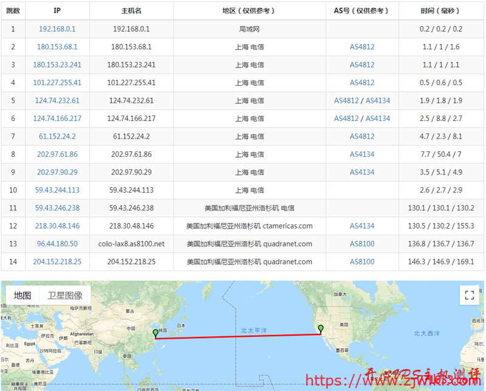Image resolution: width=486 pixels, height=391 pixels.
Task: Enter fullscreen mode on the map
Action: (x=469, y=295)
